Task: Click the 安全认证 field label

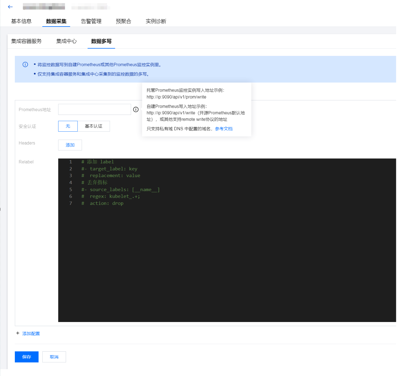Action: coord(27,126)
